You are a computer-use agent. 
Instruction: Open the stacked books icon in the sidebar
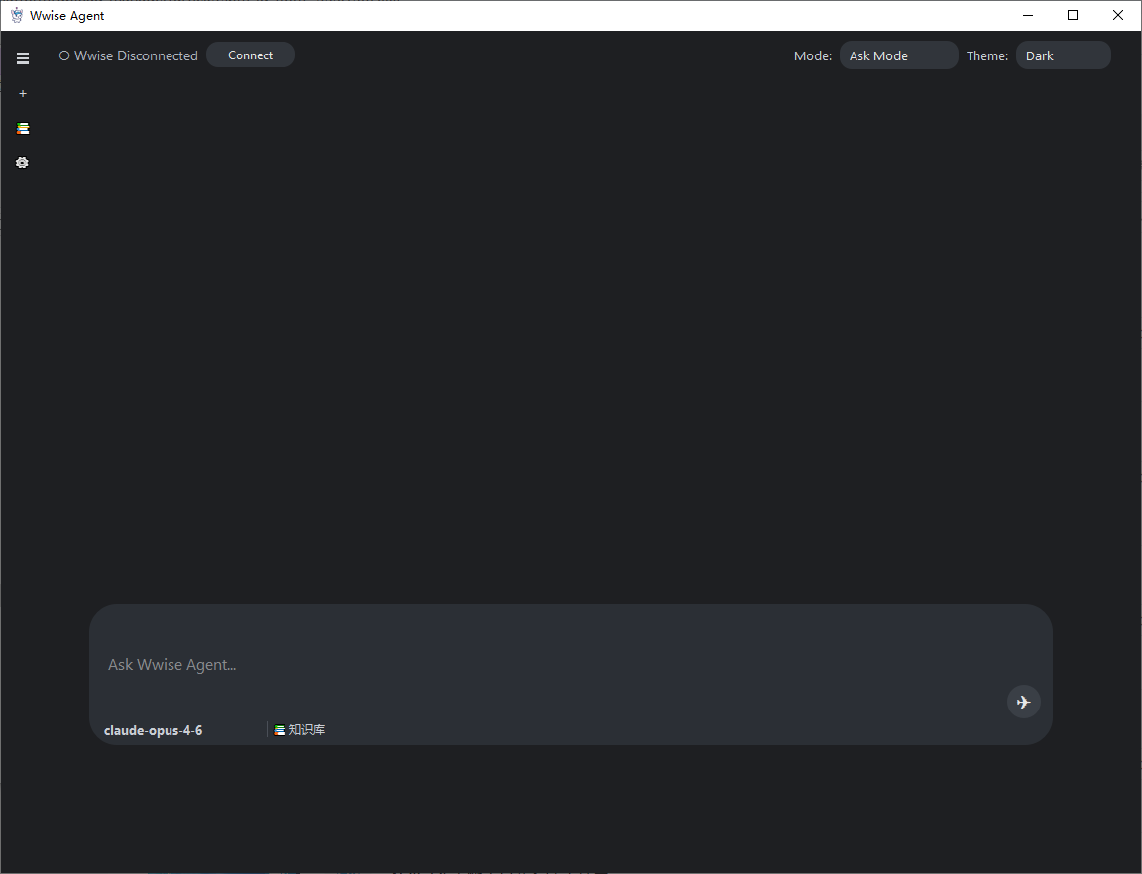tap(23, 128)
